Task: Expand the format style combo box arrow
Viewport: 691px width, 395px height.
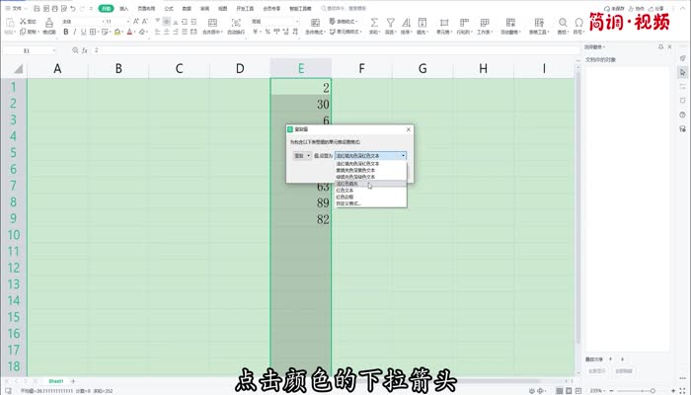Action: point(403,156)
